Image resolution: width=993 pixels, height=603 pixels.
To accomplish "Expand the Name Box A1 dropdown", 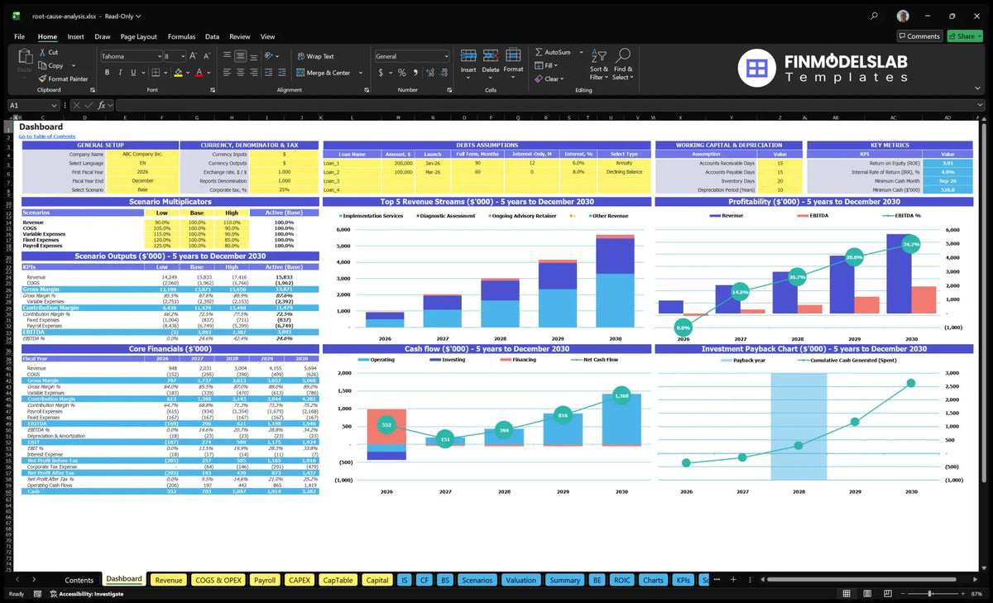I will [55, 105].
